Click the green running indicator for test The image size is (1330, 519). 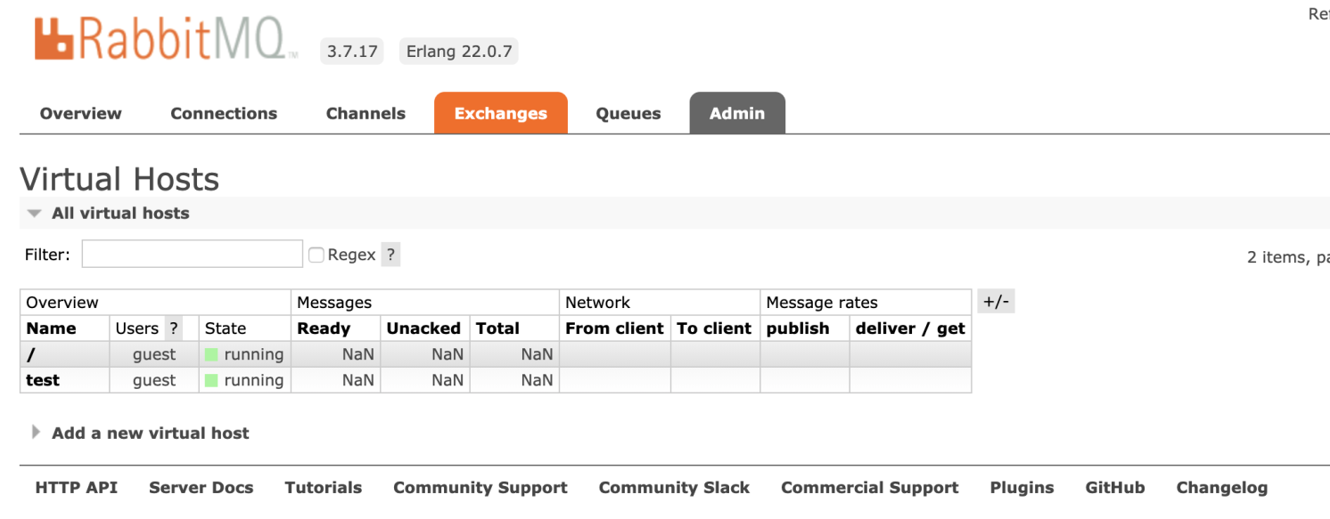click(x=211, y=381)
